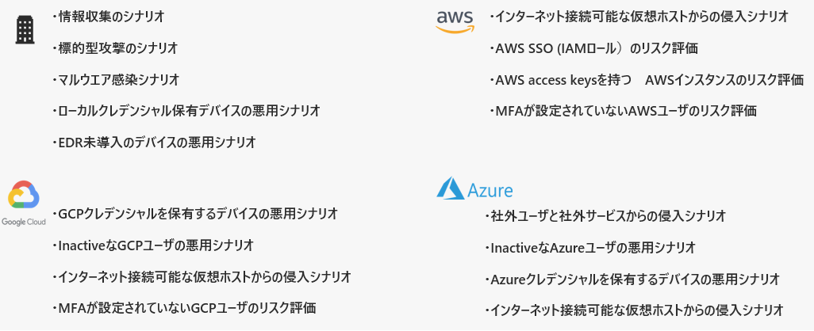Select ローカルクレデンシャル保有デバイスの悪用シナリオ
This screenshot has height=331, width=814.
point(189,111)
